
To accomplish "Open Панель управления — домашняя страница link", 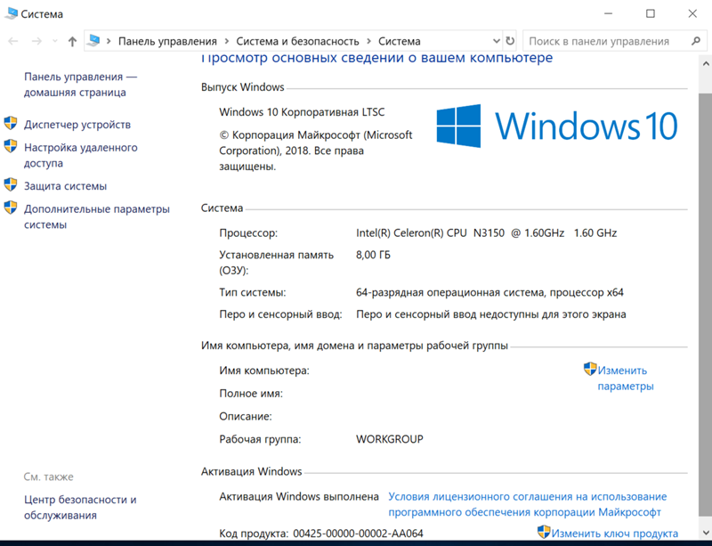I will (x=80, y=85).
